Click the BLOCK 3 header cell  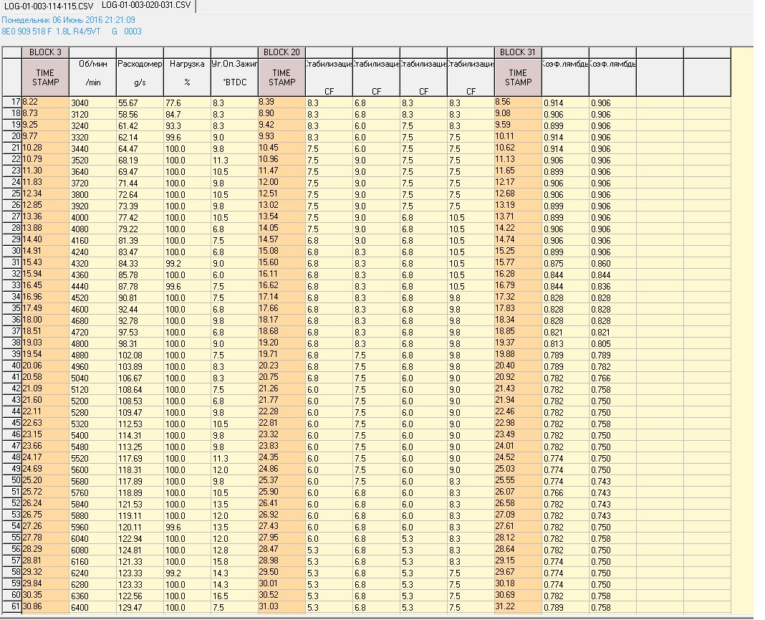click(x=45, y=52)
